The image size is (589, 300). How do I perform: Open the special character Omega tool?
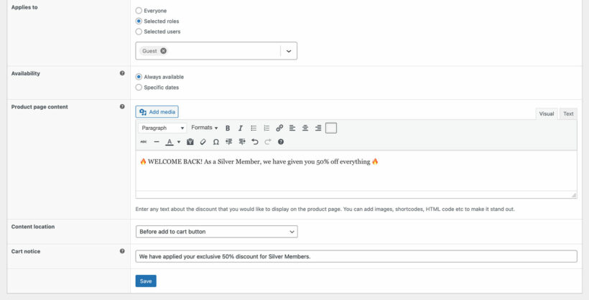coord(216,141)
